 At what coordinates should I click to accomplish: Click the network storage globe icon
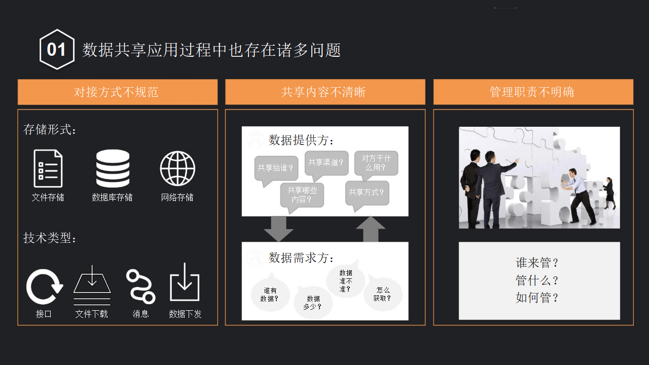[177, 168]
